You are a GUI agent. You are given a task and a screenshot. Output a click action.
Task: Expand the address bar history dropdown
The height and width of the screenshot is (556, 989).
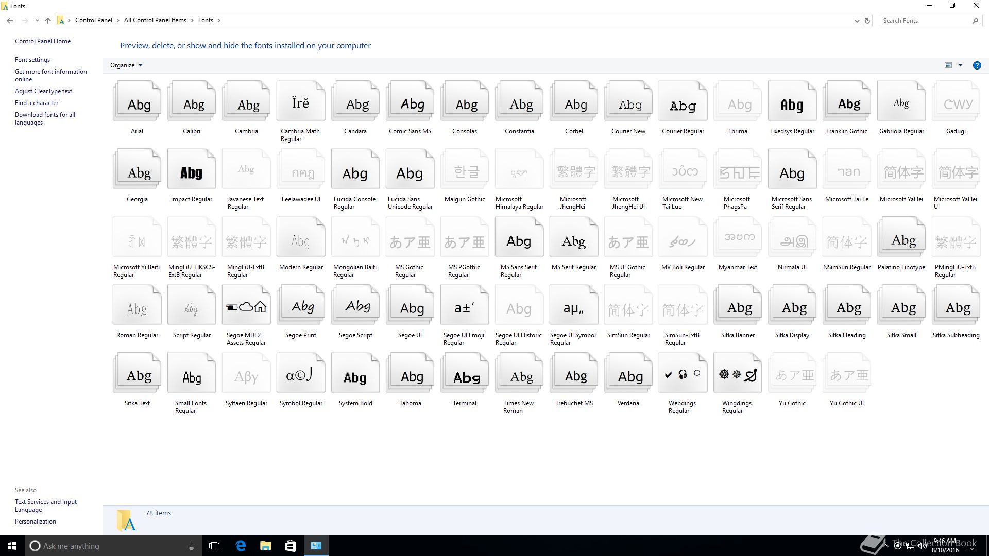(857, 21)
